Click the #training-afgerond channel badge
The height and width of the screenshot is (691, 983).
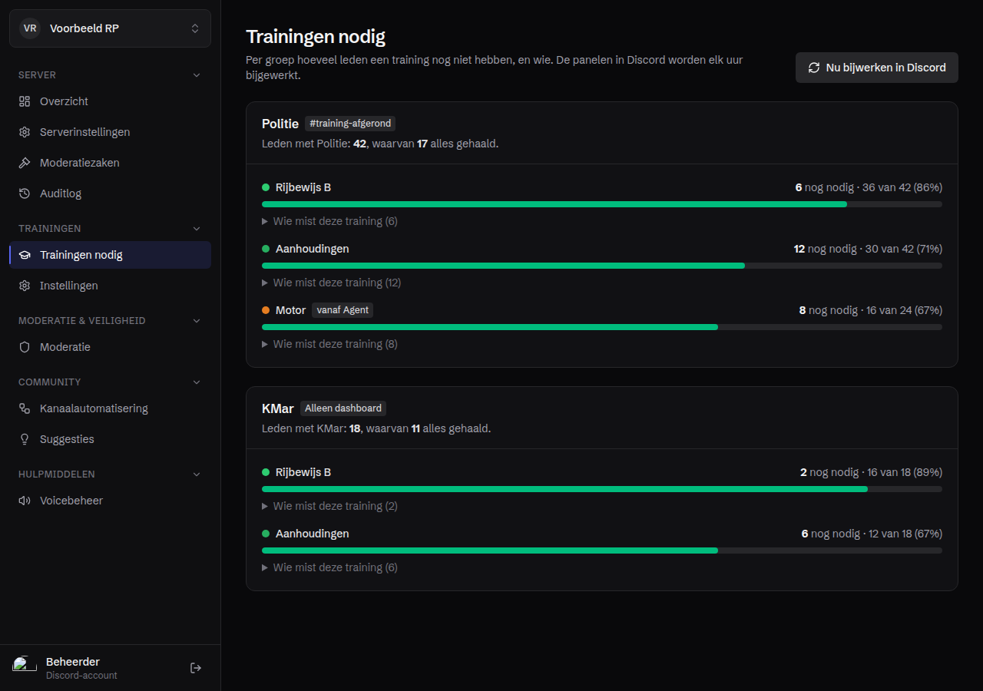[350, 124]
